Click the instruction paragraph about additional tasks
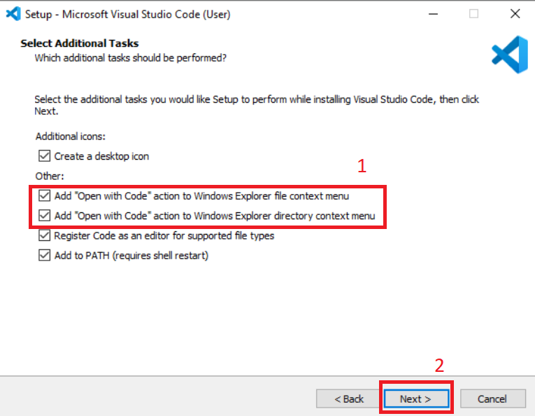The height and width of the screenshot is (416, 535). pyautogui.click(x=256, y=105)
